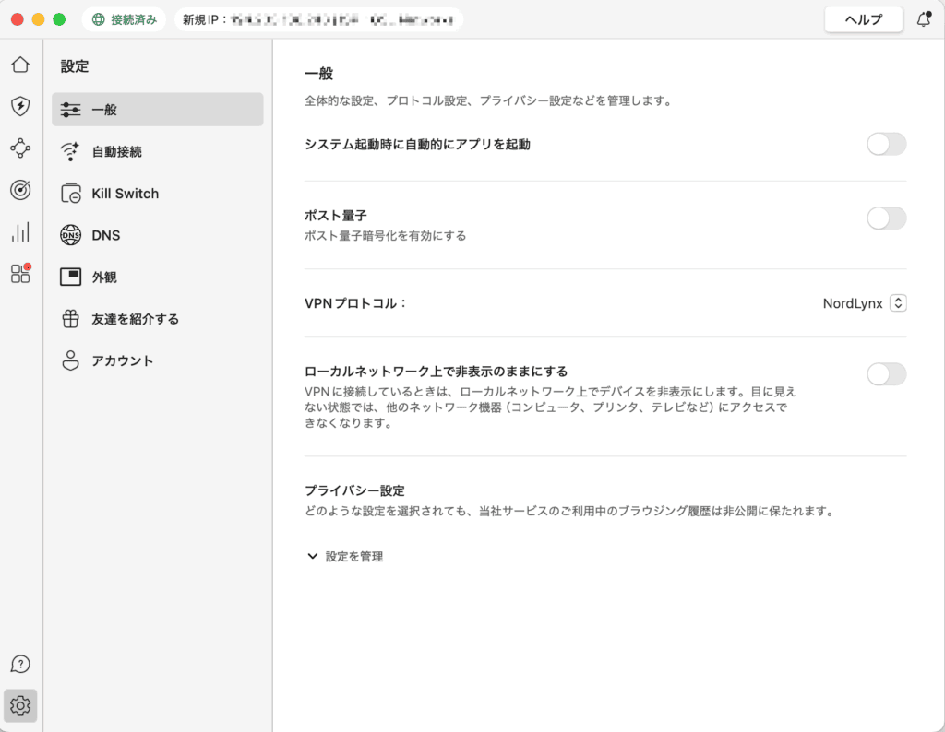945x732 pixels.
Task: Open the notifications bell icon
Action: click(923, 19)
